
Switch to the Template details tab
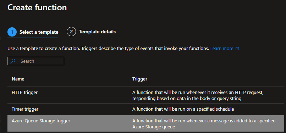click(91, 32)
